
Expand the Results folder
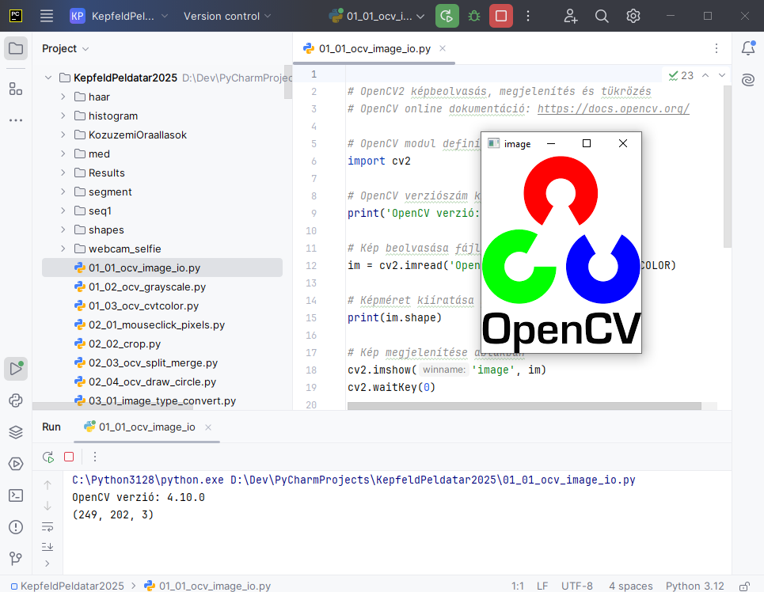point(63,173)
